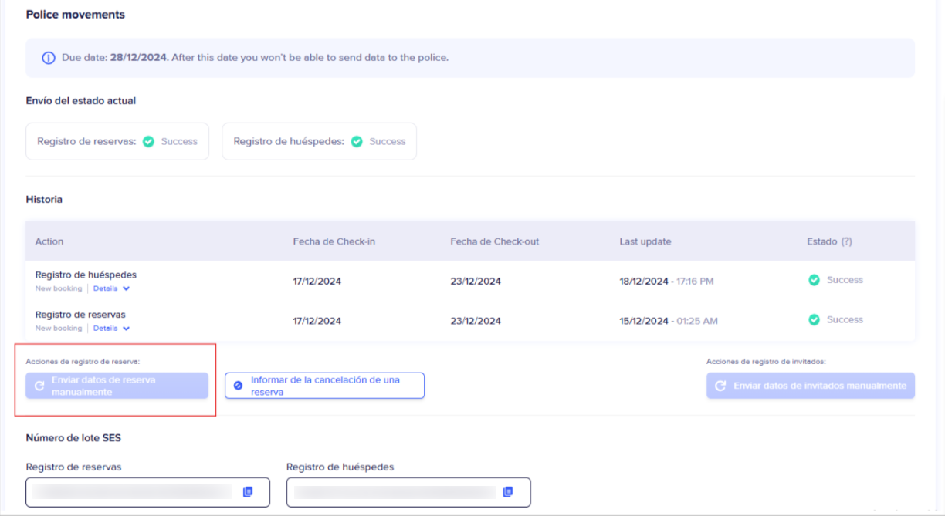Expand Details under Registro de reservas history row
Viewport: 945px width, 516px height.
pyautogui.click(x=112, y=328)
